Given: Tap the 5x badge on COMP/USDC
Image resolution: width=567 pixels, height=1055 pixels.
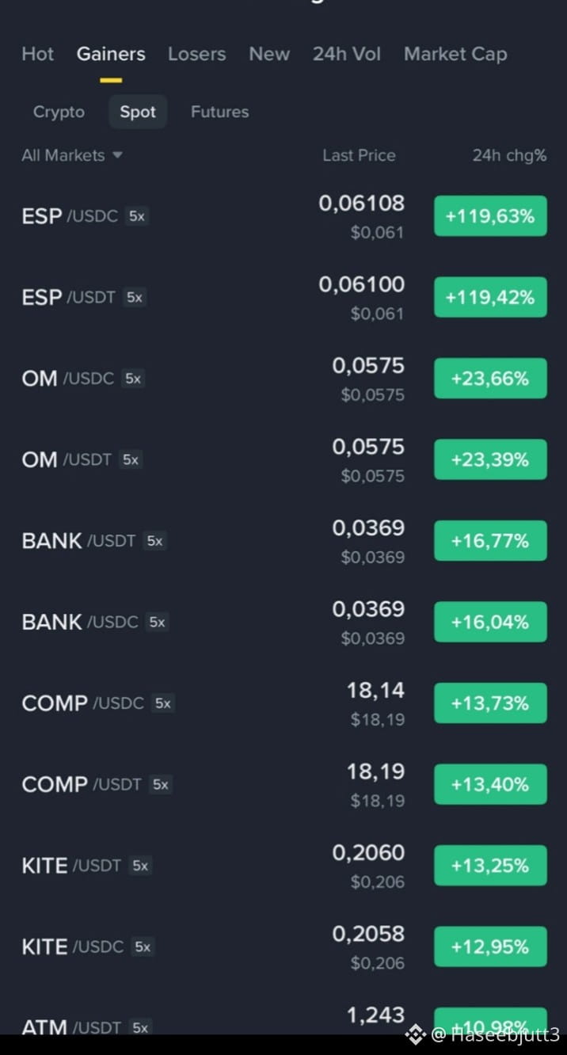Looking at the screenshot, I should click(162, 703).
